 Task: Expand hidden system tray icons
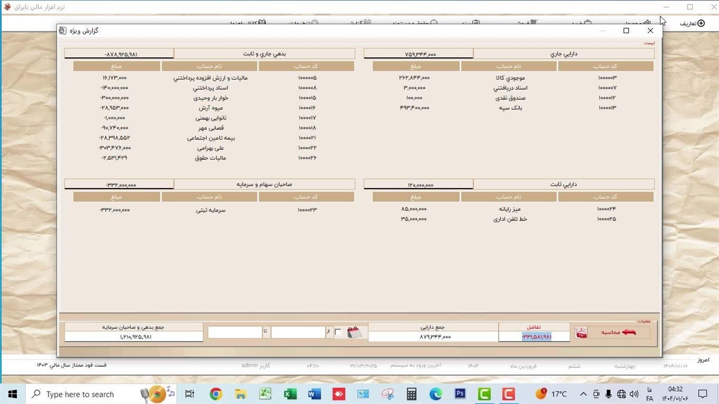tap(583, 394)
